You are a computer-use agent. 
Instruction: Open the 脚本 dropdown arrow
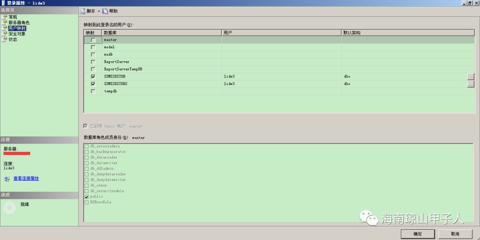(x=99, y=11)
